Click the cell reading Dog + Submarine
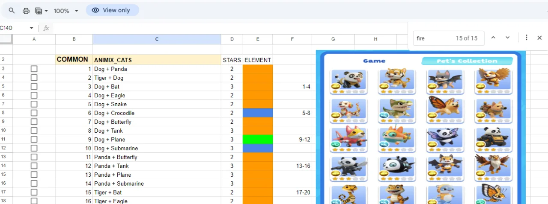 click(157, 148)
